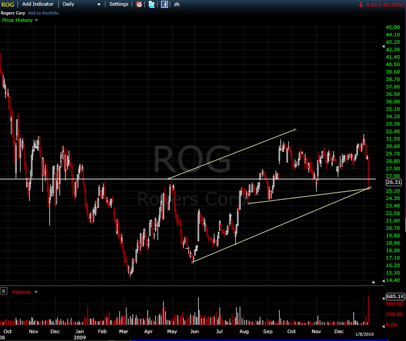Viewport: 406px width, 341px height.
Task: Click the 685.1K current volume label
Action: pos(395,296)
